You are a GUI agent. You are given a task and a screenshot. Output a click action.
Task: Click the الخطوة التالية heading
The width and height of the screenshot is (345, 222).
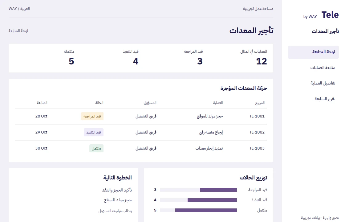point(117,178)
